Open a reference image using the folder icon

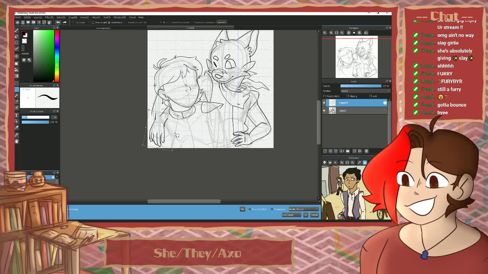coord(330,162)
